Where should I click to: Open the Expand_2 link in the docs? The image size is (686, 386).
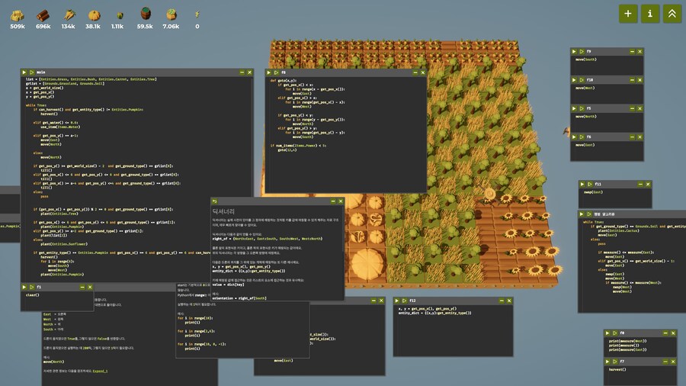click(101, 371)
